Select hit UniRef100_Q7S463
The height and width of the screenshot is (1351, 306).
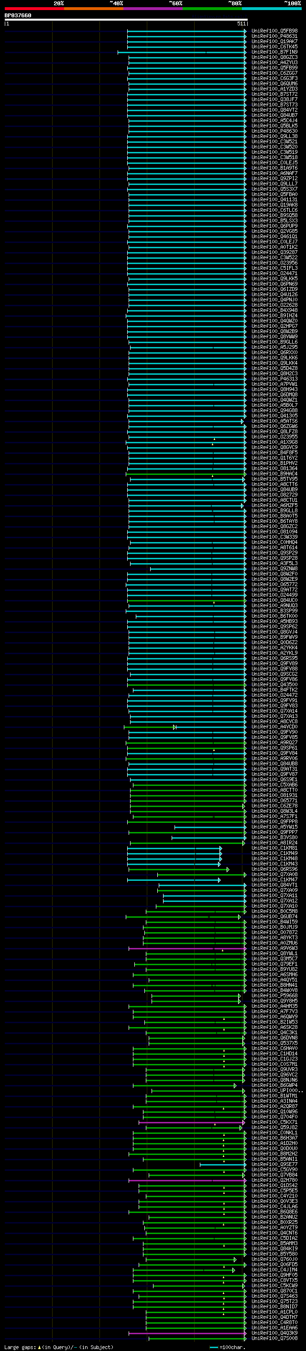[x=274, y=1296]
